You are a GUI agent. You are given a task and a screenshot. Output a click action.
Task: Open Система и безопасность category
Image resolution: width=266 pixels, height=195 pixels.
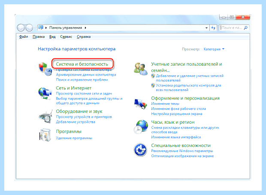click(82, 64)
